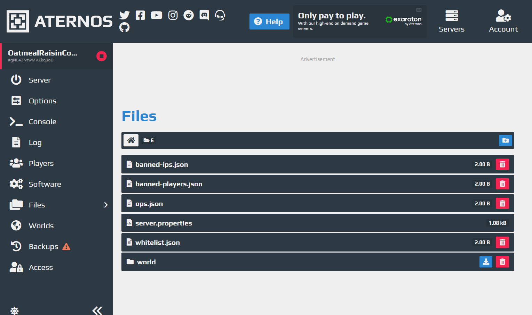Delete ops.json file
This screenshot has height=315, width=532.
coord(502,204)
